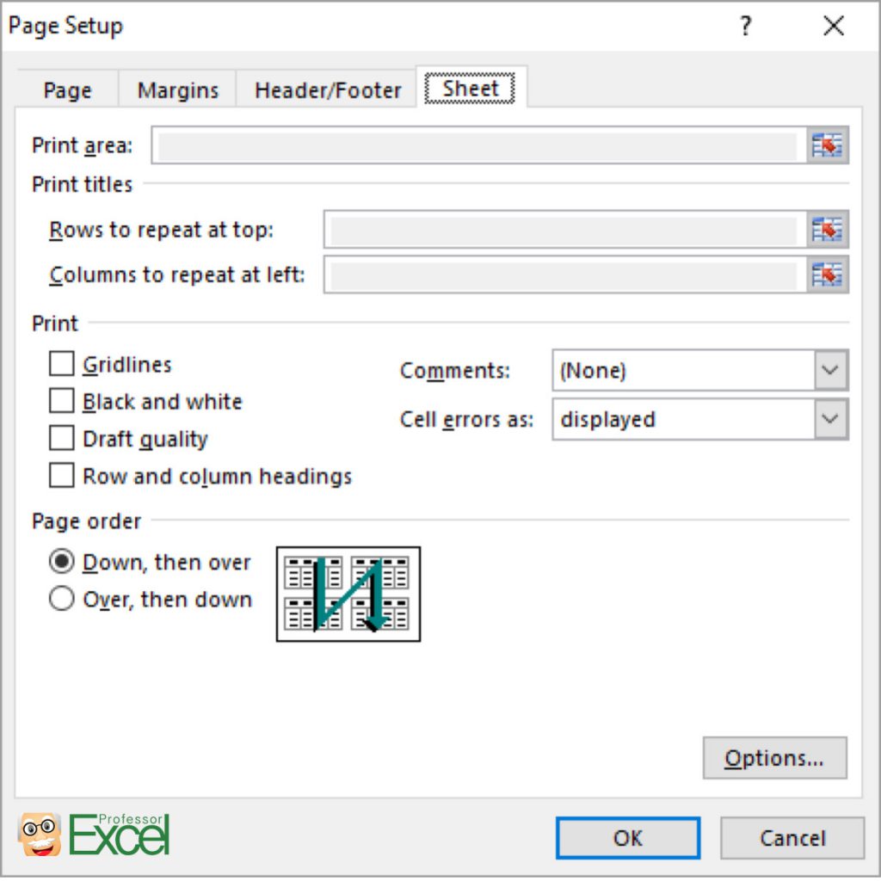Turn on Draft quality printing
Image resolution: width=881 pixels, height=881 pixels.
(61, 438)
